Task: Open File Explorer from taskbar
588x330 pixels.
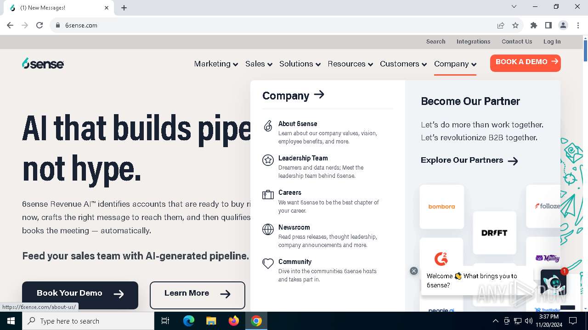Action: (211, 321)
